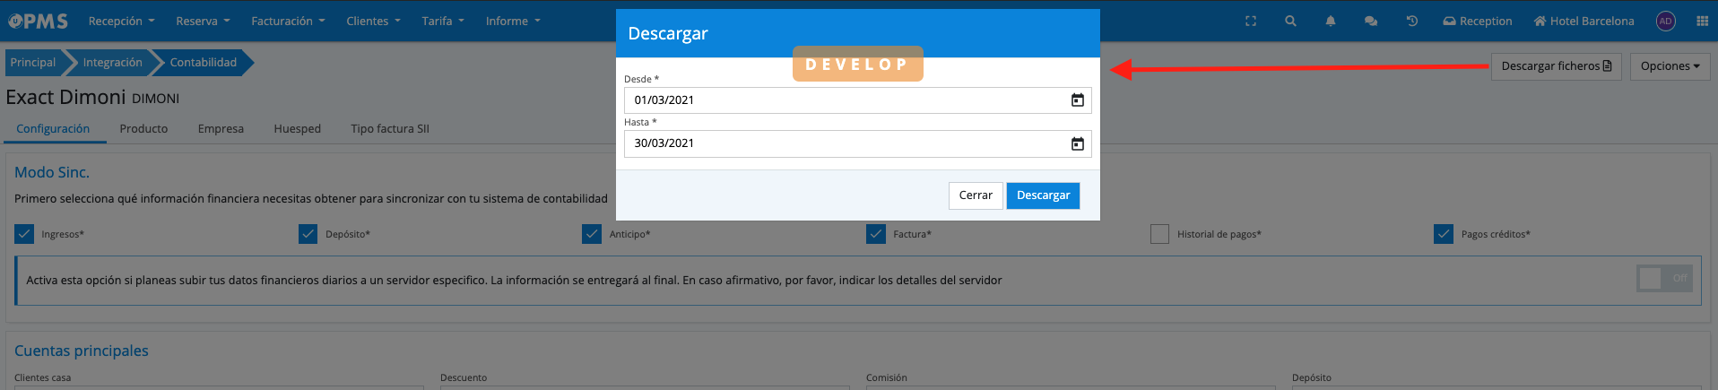Enable the Historial de pagos checkbox
Viewport: 1718px width, 390px height.
tap(1159, 234)
